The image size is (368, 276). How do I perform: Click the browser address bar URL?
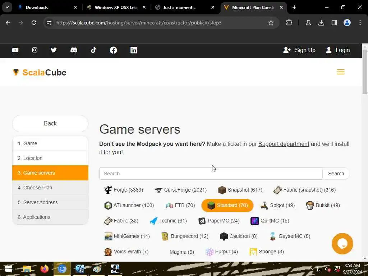coord(139,23)
